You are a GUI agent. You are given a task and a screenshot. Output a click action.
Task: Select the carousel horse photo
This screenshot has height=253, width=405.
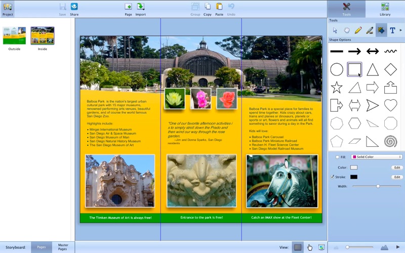coord(282,181)
